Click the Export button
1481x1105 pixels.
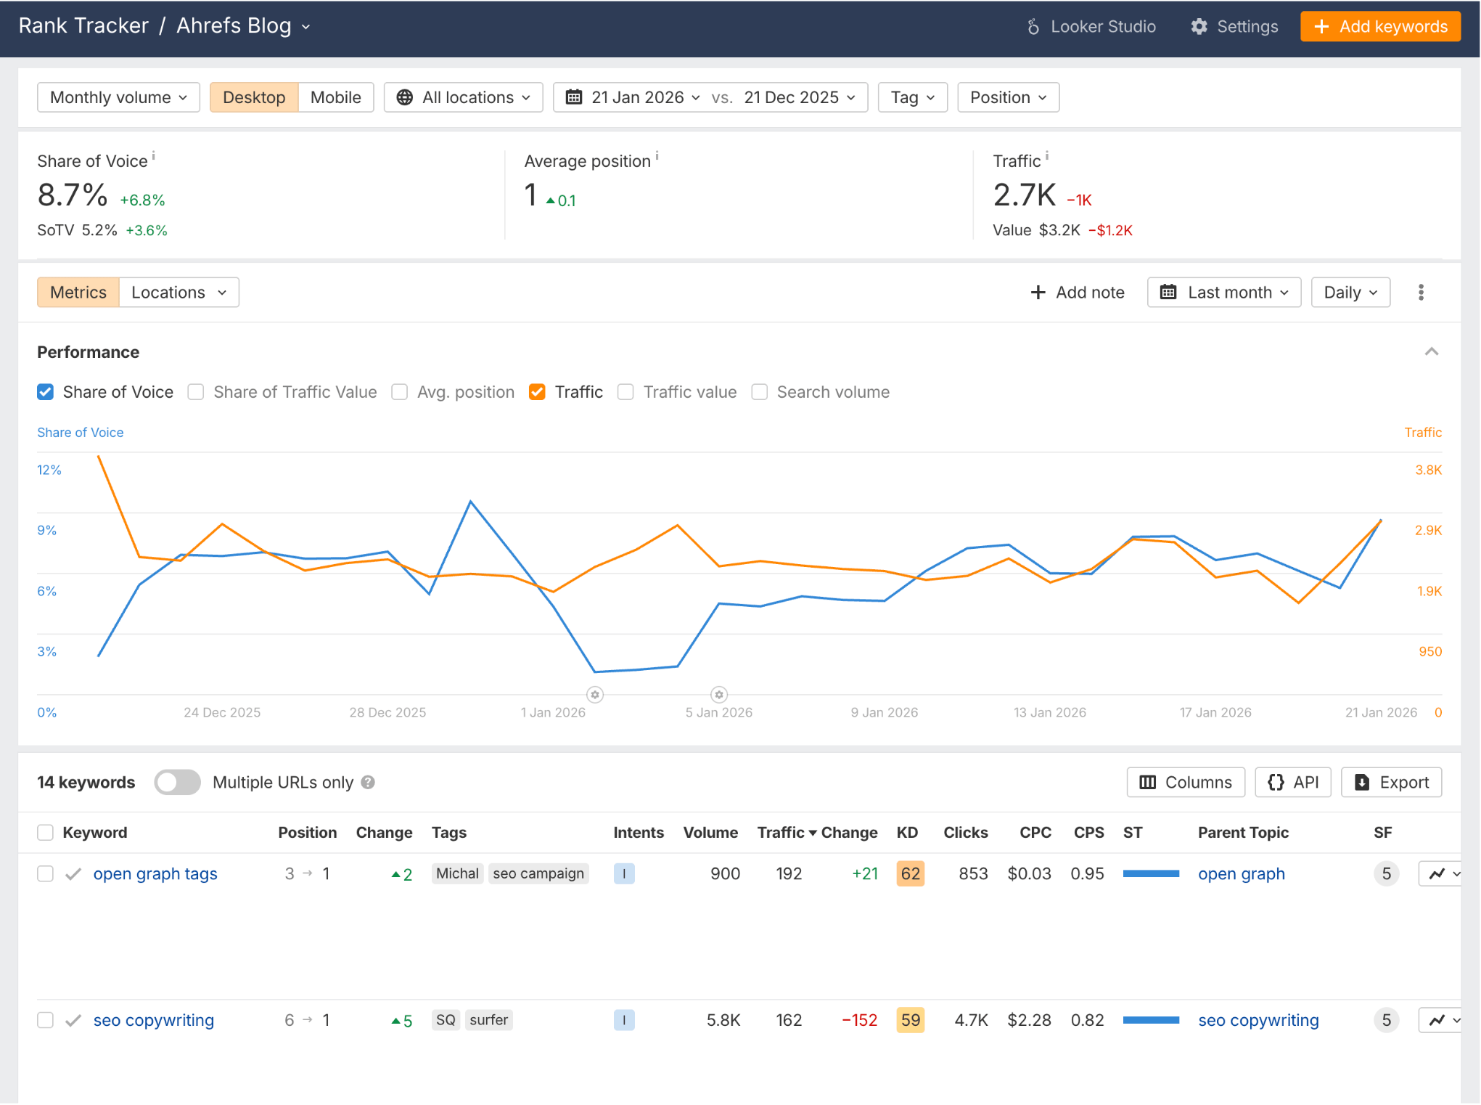pos(1391,782)
